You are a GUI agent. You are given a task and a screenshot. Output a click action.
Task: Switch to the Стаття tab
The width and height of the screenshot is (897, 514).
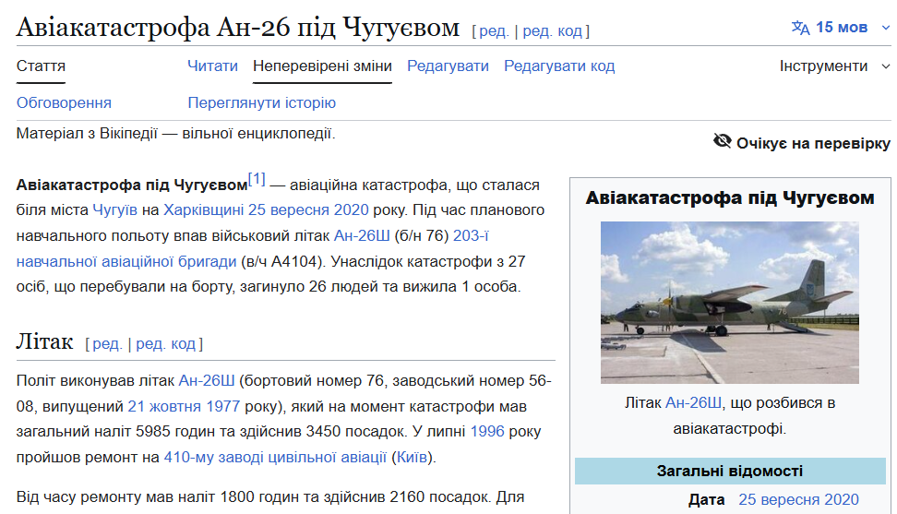41,66
